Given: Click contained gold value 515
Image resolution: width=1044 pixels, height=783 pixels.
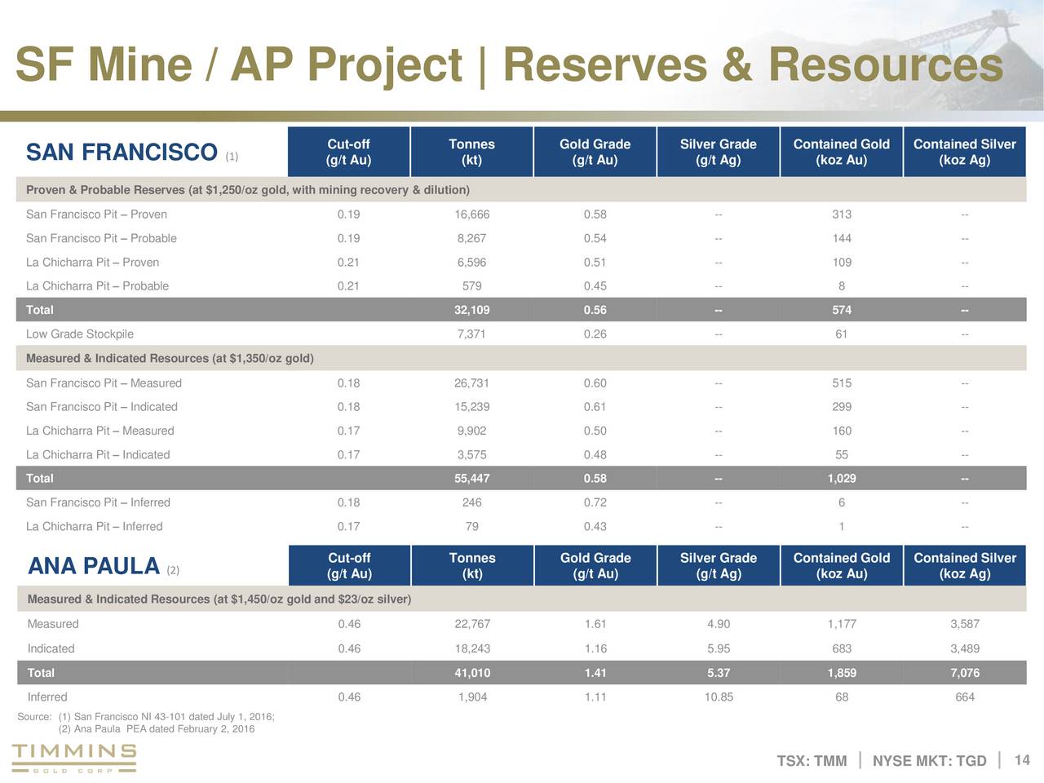Looking at the screenshot, I should [842, 383].
